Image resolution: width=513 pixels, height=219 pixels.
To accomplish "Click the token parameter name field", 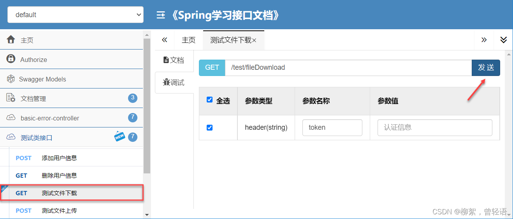I will [x=332, y=127].
